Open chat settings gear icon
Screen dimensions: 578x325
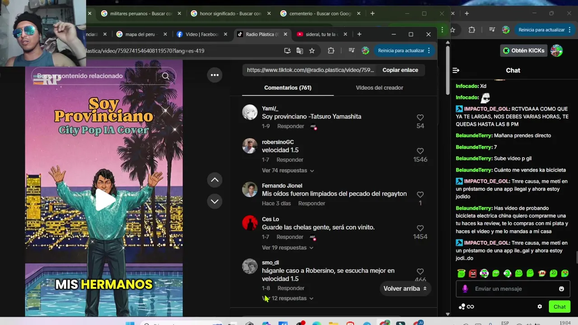point(540,306)
